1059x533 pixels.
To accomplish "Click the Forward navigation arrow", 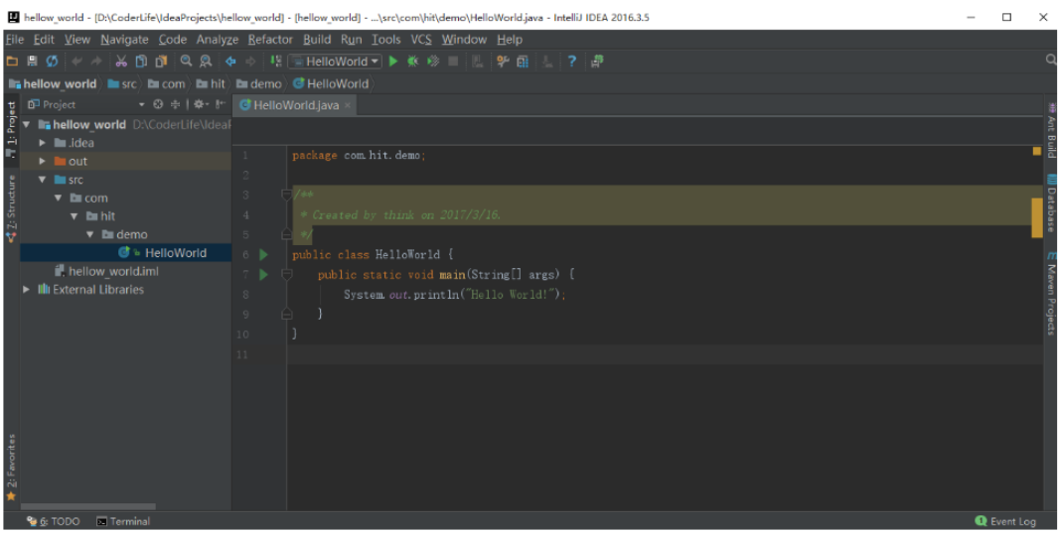I will [x=250, y=62].
